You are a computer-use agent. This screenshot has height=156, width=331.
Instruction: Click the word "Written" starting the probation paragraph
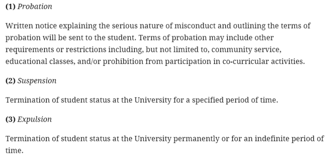click(18, 26)
